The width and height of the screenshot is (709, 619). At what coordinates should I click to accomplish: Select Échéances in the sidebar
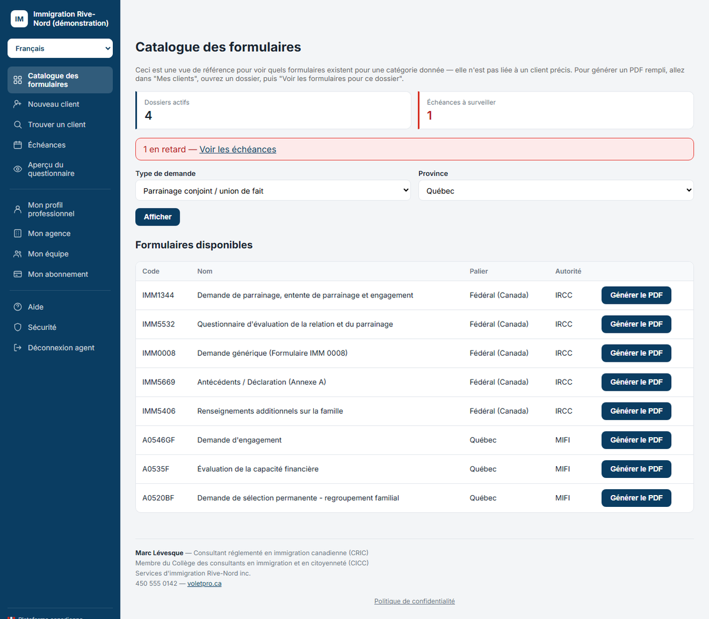[60, 145]
